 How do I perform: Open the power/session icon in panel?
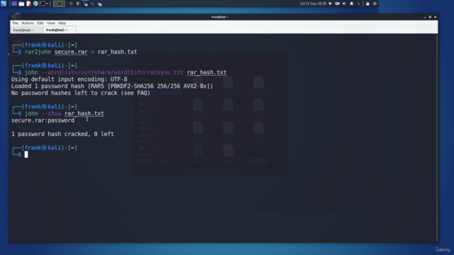pyautogui.click(x=375, y=4)
